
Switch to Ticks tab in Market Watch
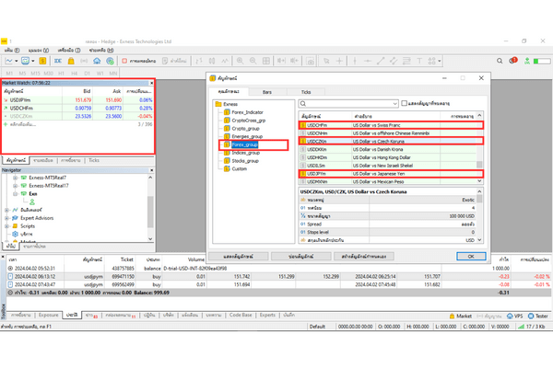tap(94, 160)
